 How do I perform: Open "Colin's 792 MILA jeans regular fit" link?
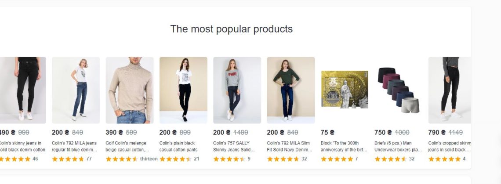pyautogui.click(x=74, y=146)
